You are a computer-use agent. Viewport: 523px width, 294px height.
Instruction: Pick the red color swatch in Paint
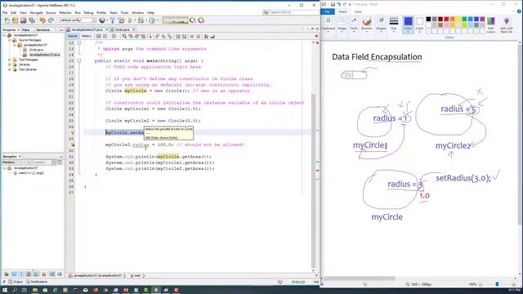pos(446,19)
